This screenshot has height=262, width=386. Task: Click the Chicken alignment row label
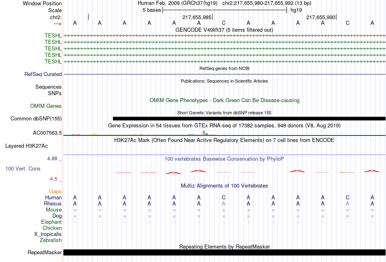pos(52,228)
